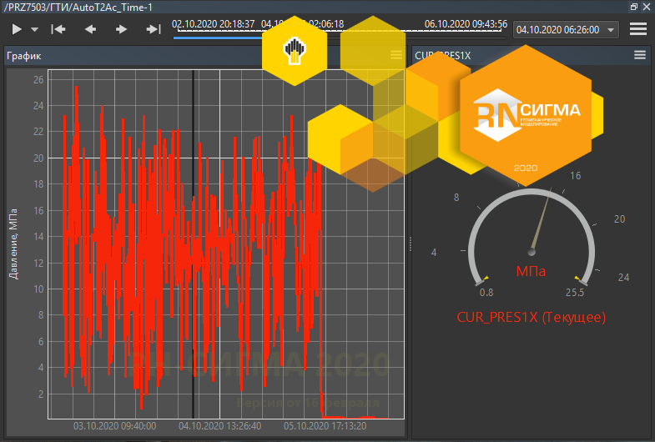The width and height of the screenshot is (655, 442).
Task: Start playback with the play button
Action: tap(18, 29)
